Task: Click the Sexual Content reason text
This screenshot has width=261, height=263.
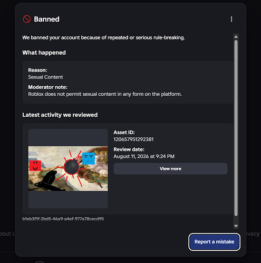Action: click(45, 77)
